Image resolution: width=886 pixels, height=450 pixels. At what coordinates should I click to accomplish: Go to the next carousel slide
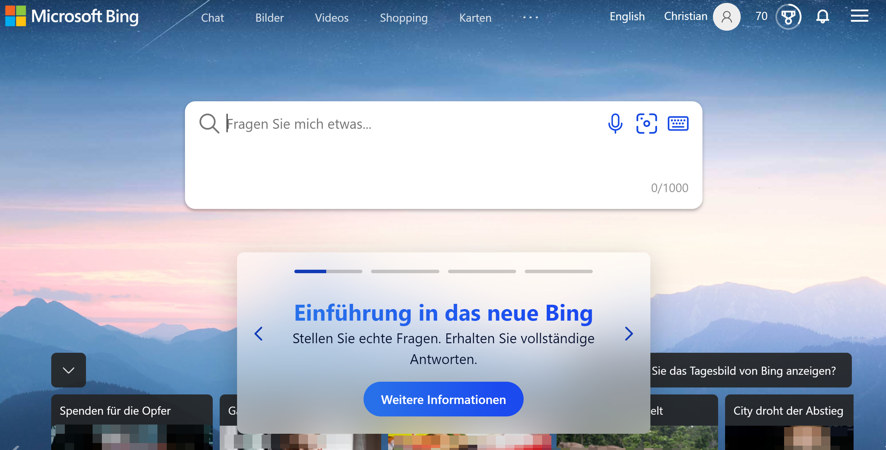[x=630, y=334]
